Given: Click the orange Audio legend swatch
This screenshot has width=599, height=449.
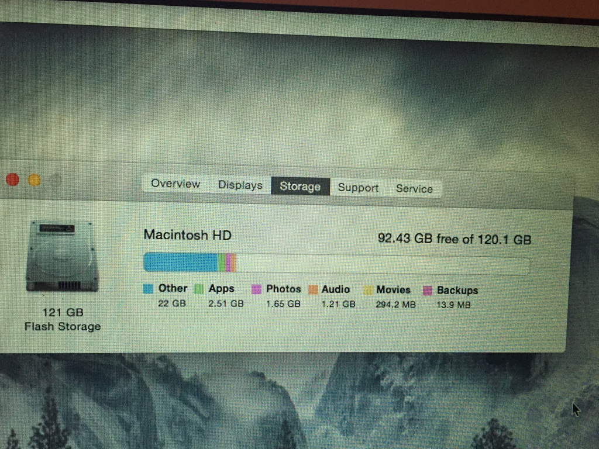Looking at the screenshot, I should point(314,290).
